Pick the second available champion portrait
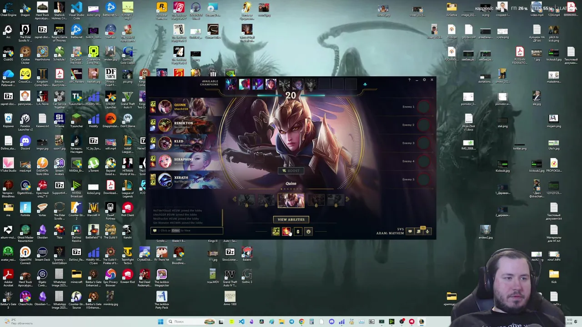Screen dimensions: 582x327 pos(244,84)
